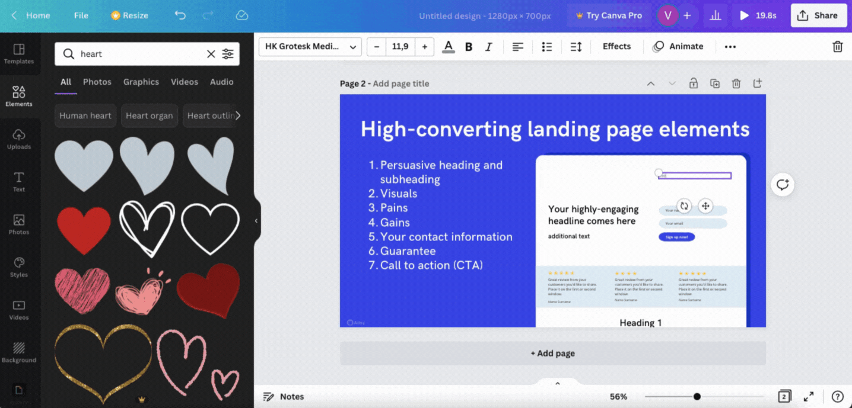Open the help question mark
Viewport: 852px width, 408px height.
[837, 397]
